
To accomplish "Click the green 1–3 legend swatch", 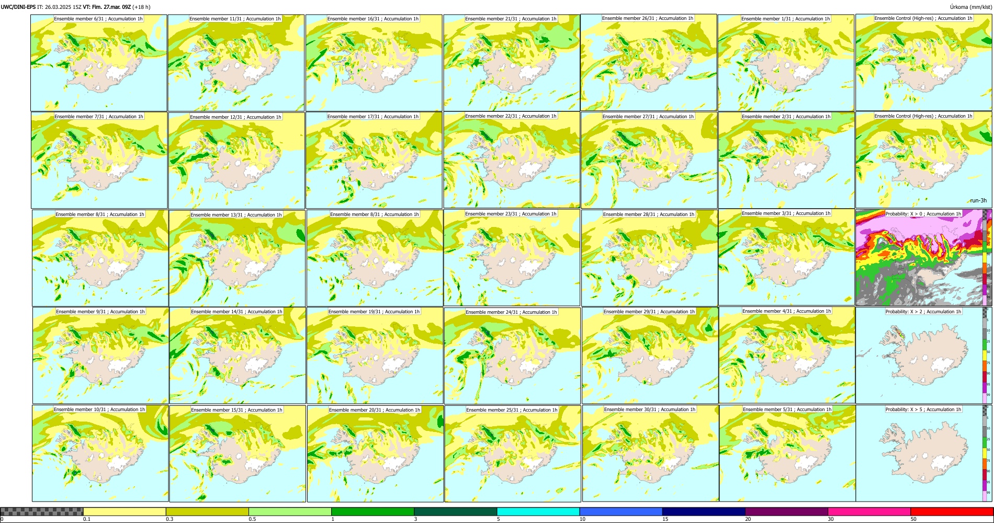I will [372, 511].
